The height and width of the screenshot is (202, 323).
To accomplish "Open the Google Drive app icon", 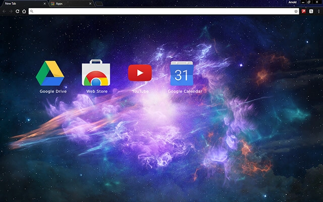I will (x=50, y=73).
